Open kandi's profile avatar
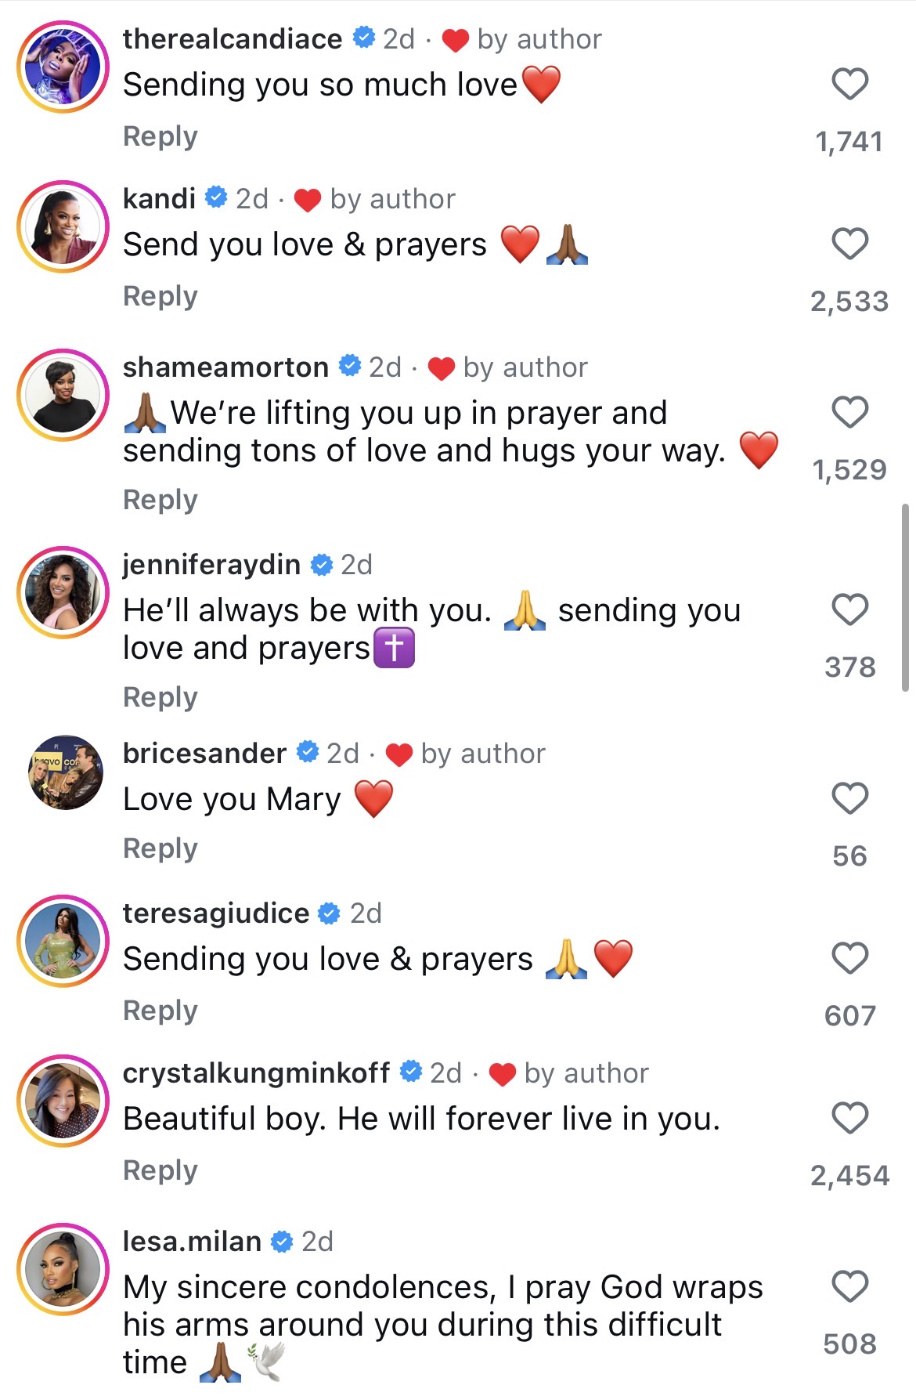This screenshot has height=1396, width=916. click(x=63, y=226)
